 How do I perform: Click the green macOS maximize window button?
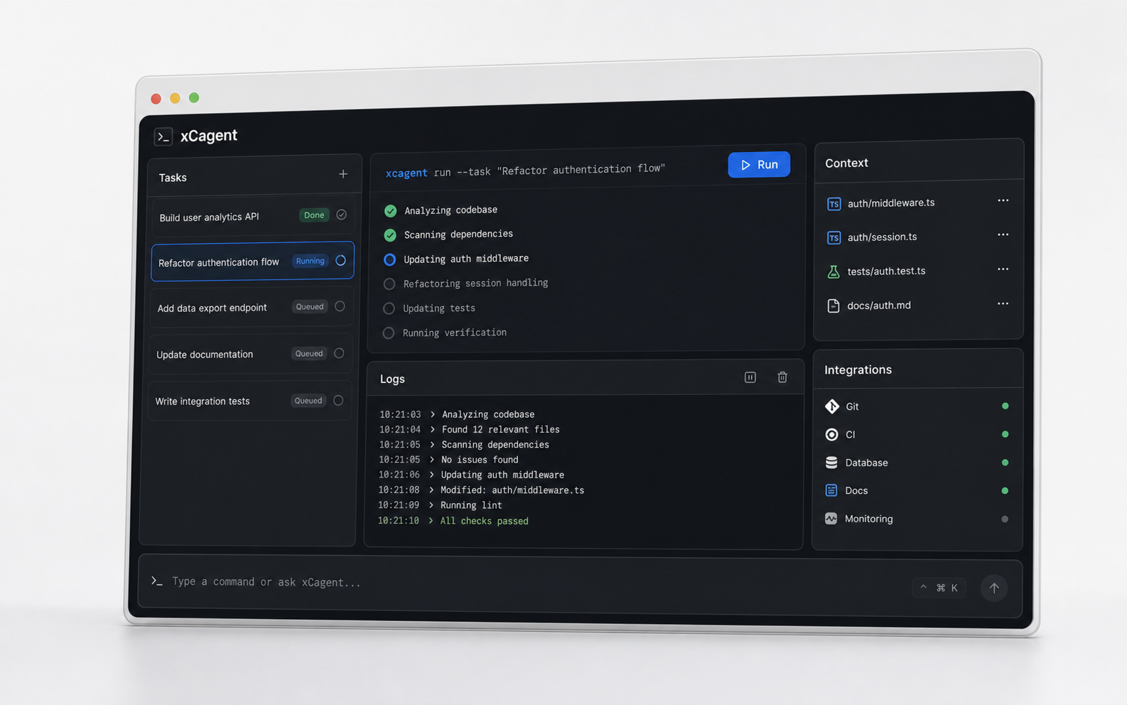194,98
